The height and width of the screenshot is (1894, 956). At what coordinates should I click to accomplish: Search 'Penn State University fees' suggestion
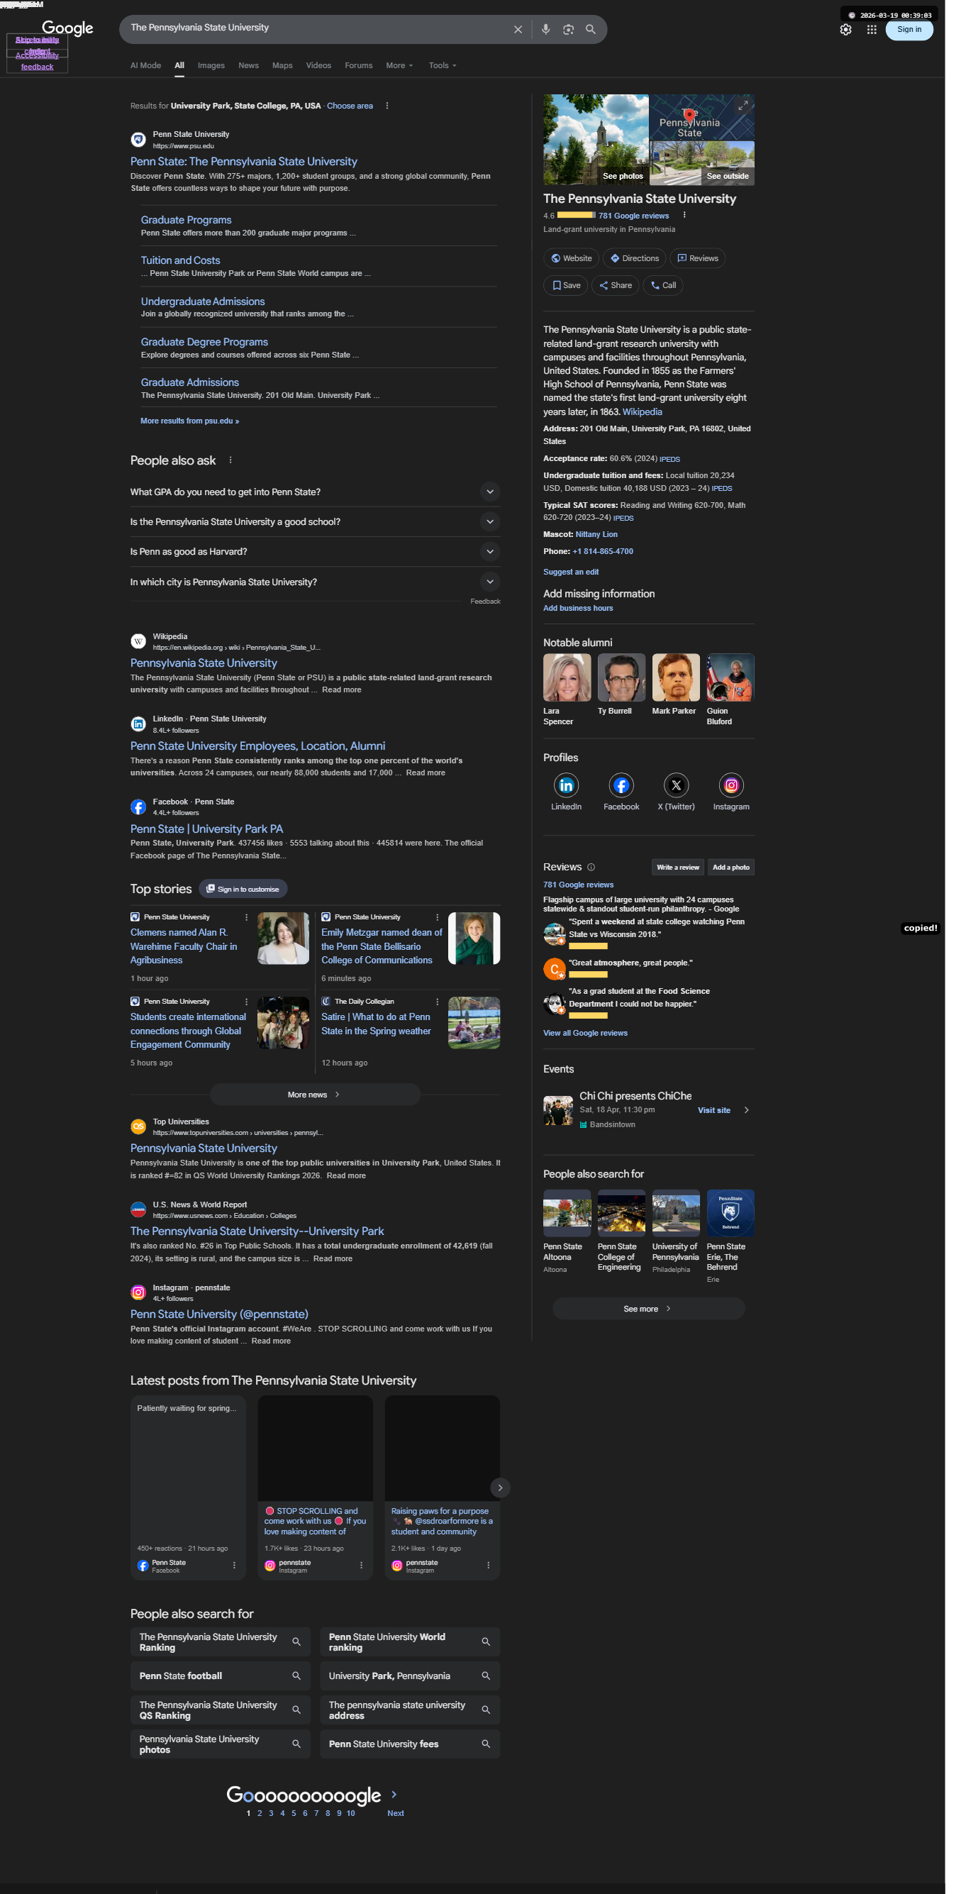tap(409, 1744)
